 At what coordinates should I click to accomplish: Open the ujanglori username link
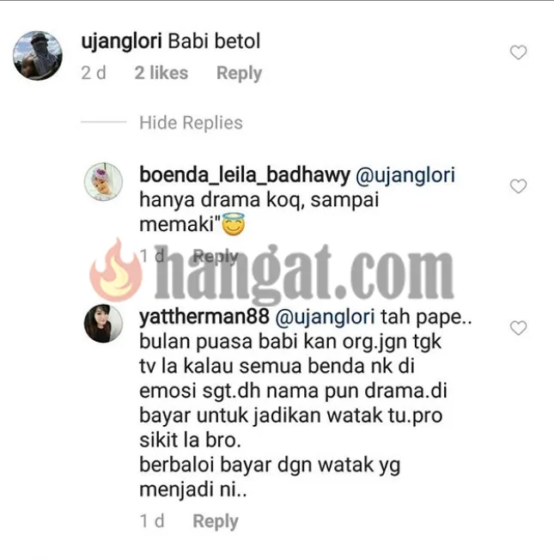[122, 41]
